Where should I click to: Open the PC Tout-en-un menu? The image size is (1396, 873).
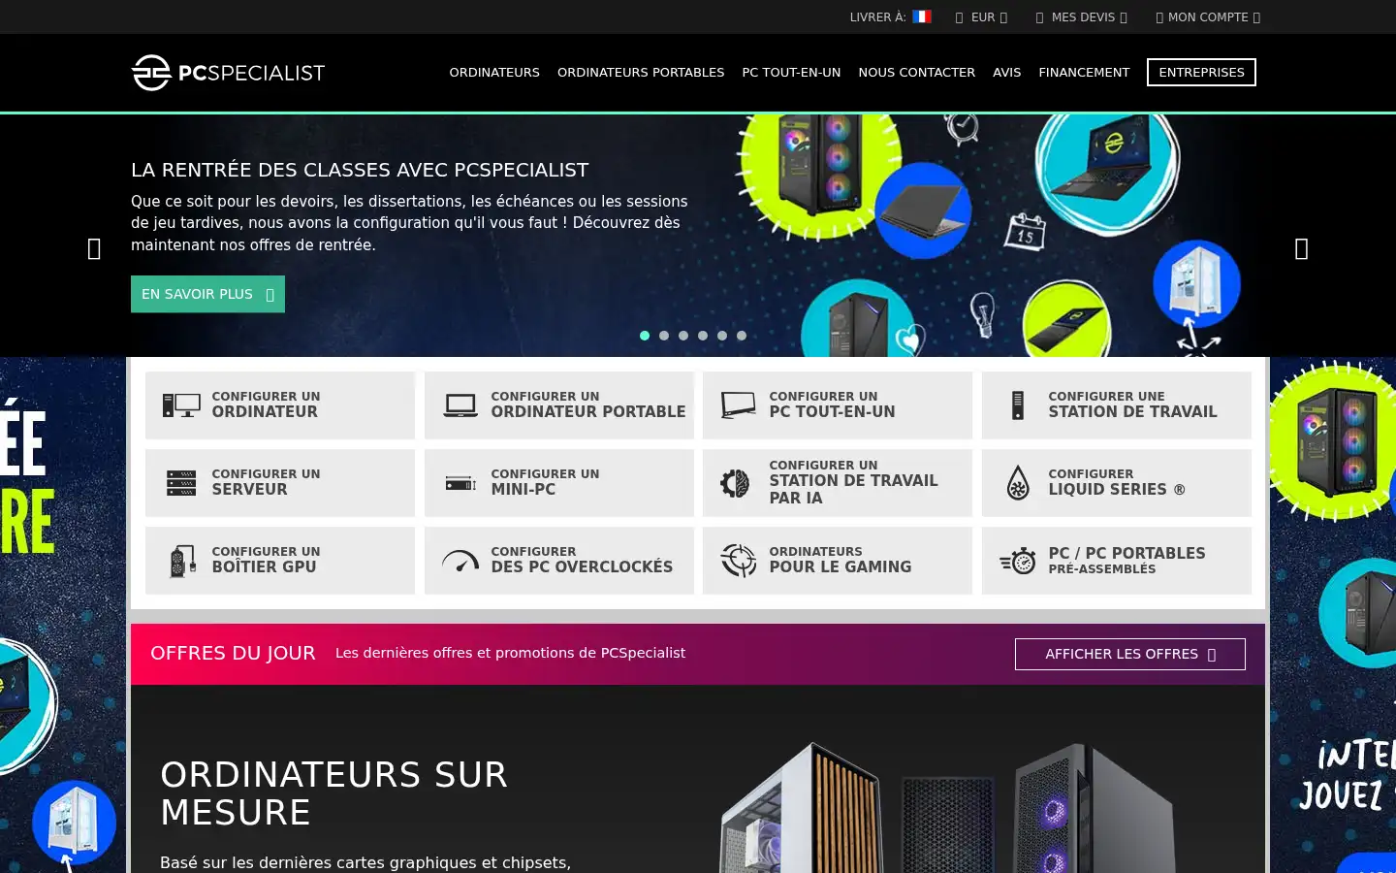click(x=791, y=73)
